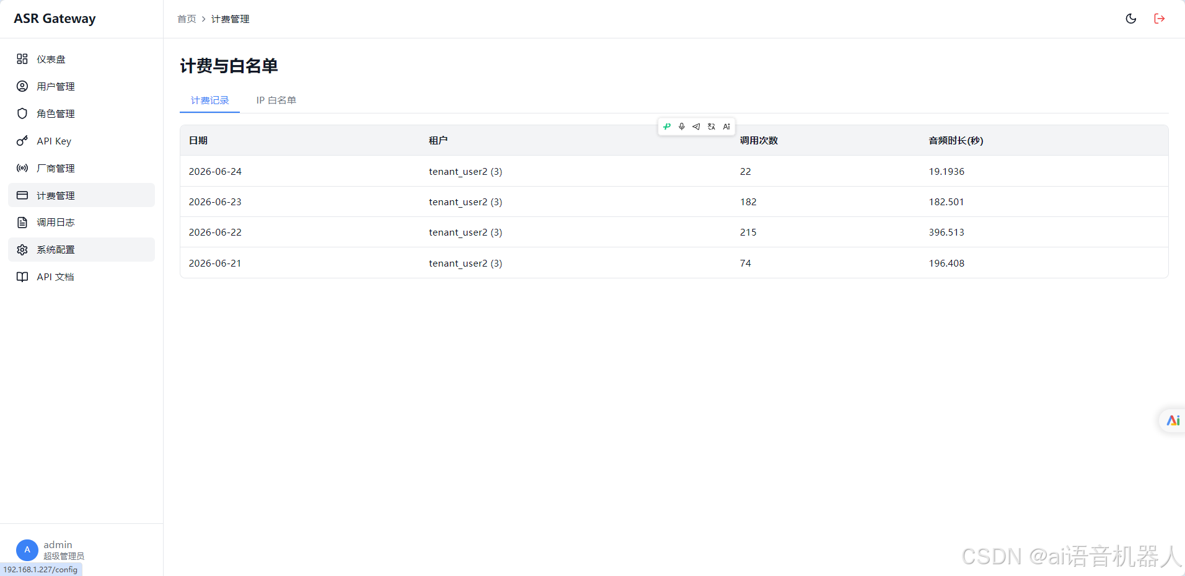Click the Ai icon in floating toolbar

click(x=726, y=126)
